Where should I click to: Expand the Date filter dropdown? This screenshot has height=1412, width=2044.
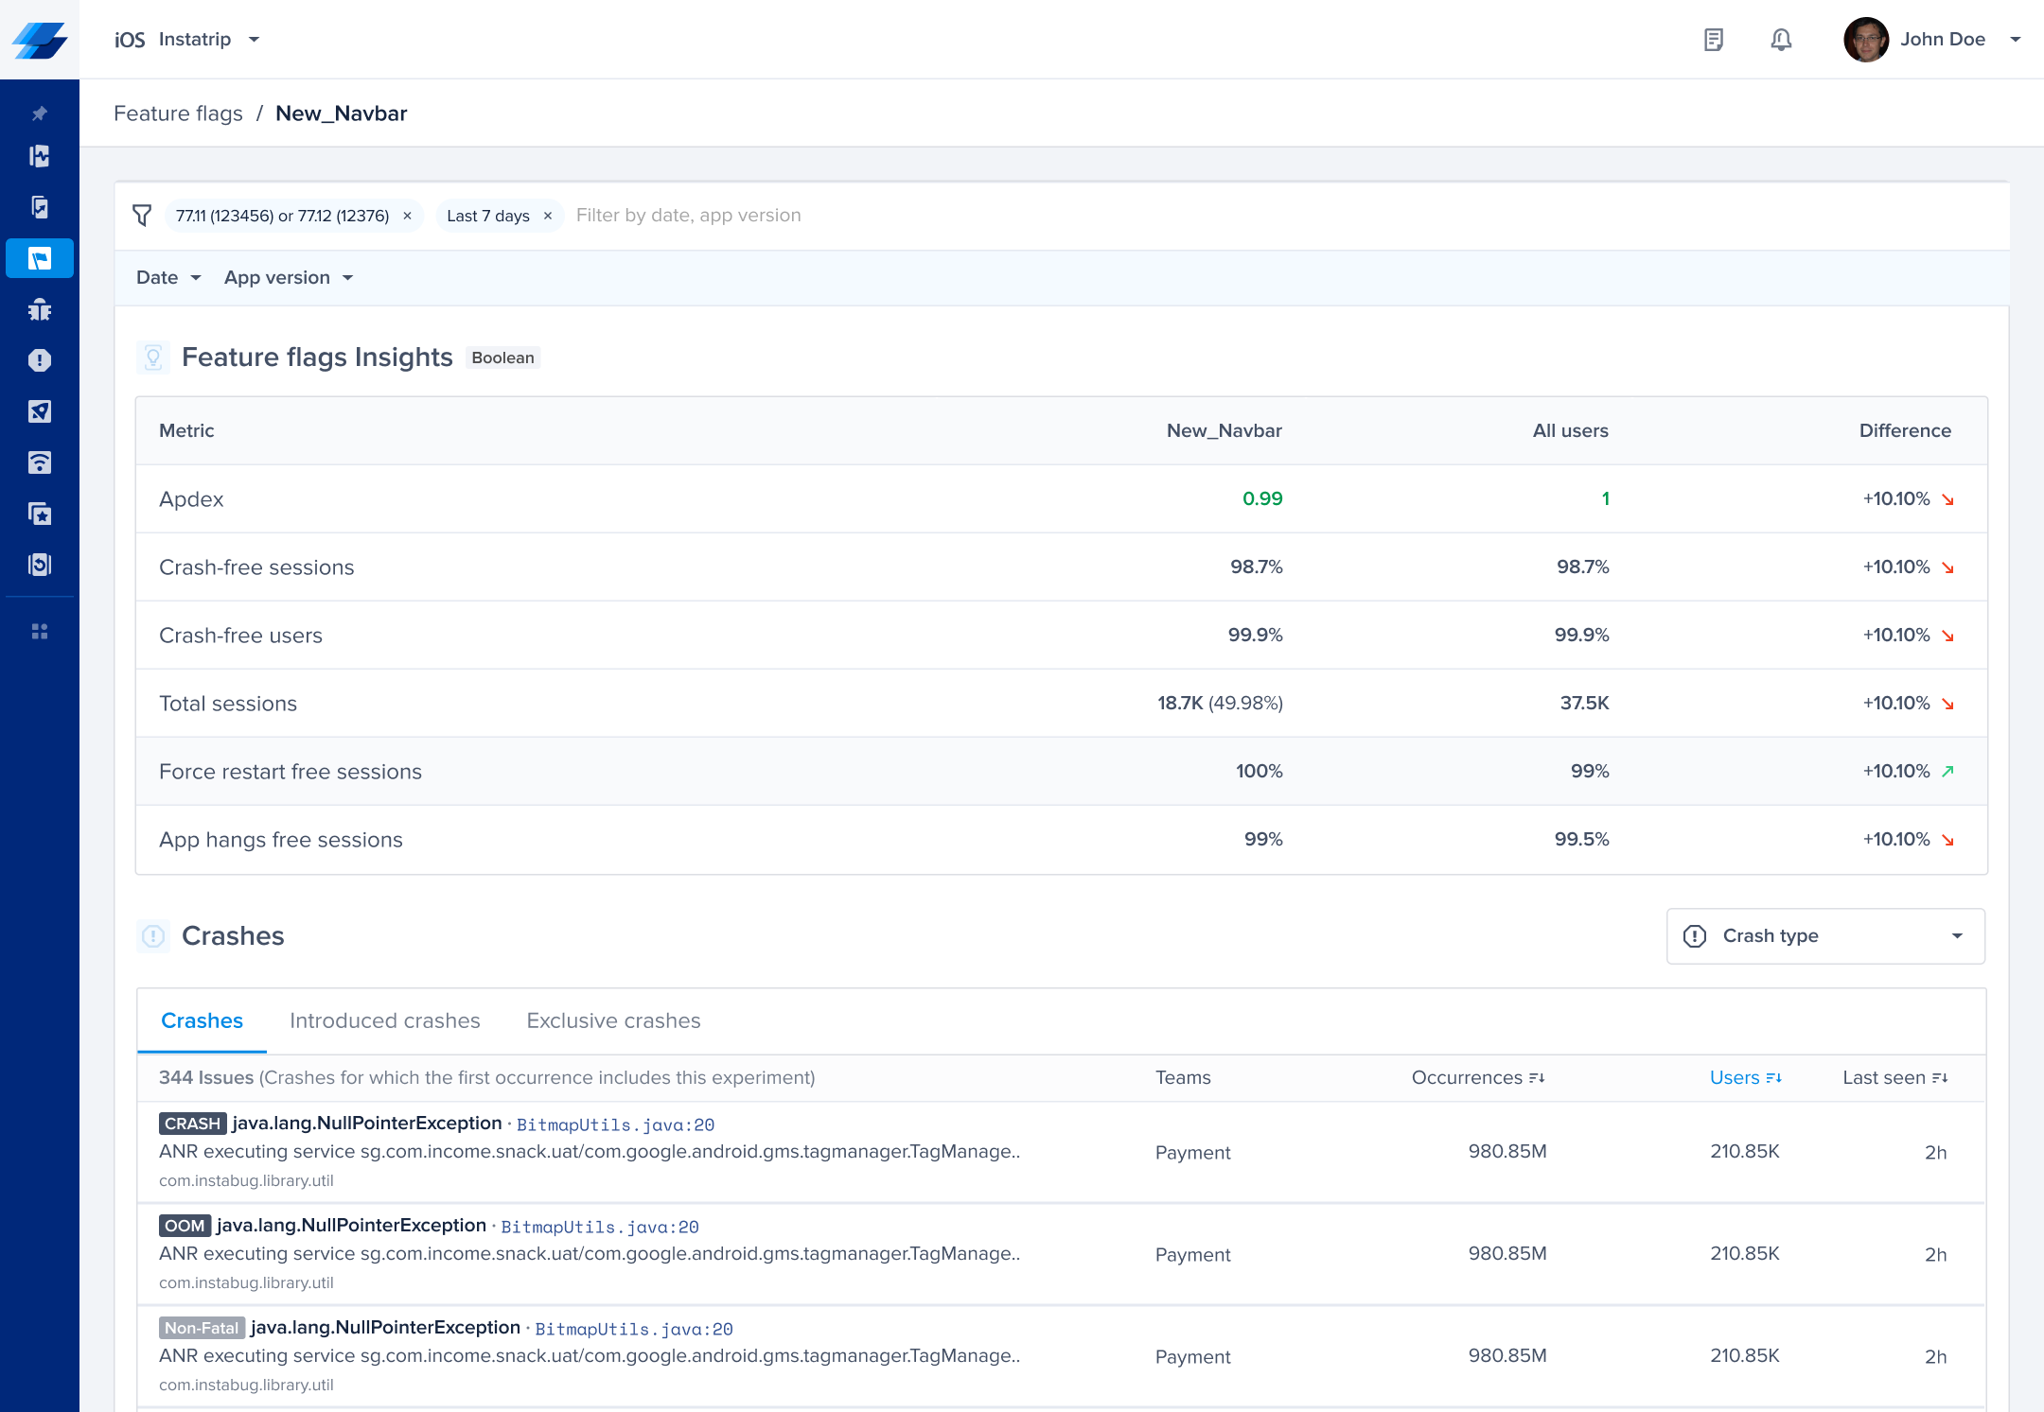[168, 277]
